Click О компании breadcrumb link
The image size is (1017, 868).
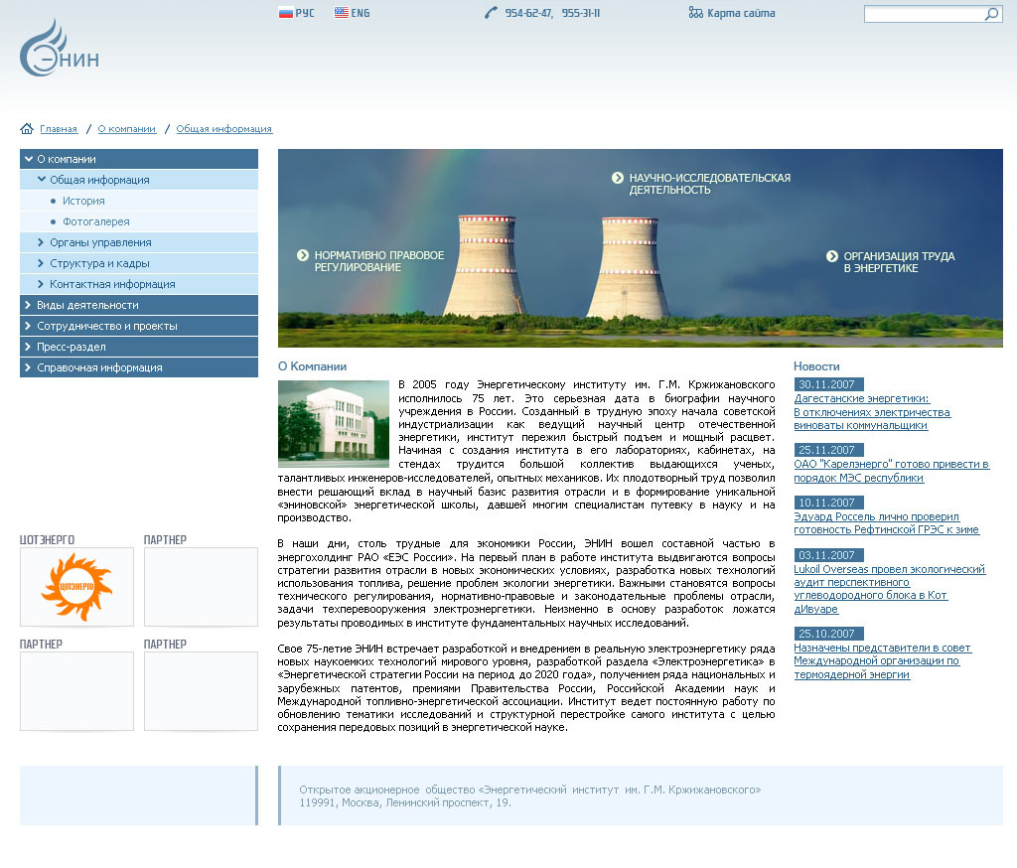coord(127,129)
